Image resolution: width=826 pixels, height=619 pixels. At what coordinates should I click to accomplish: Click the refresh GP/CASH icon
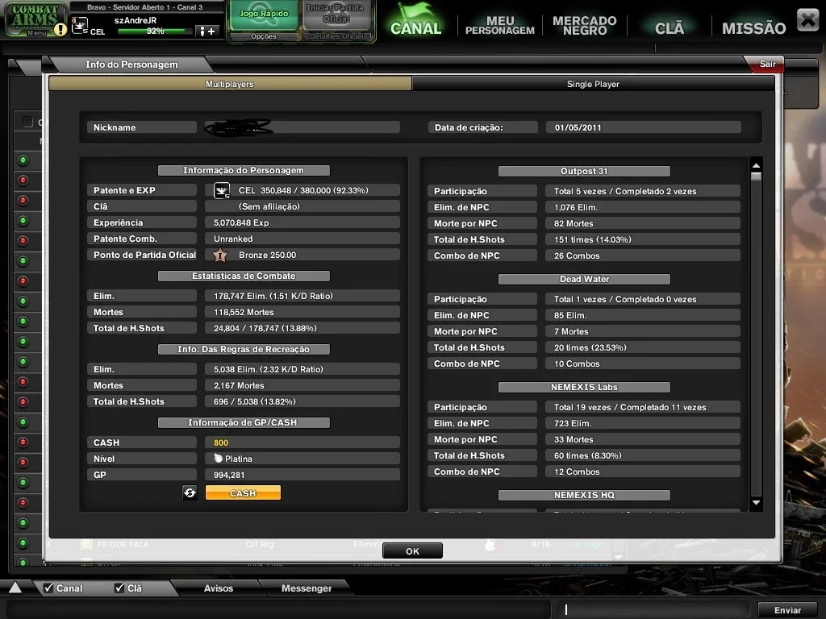(x=190, y=492)
